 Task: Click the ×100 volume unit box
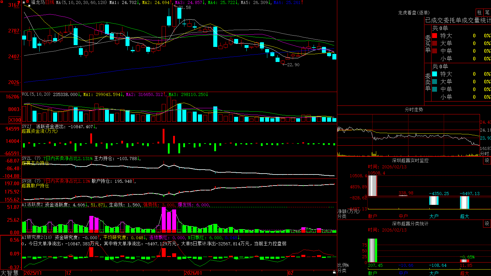[x=15, y=120]
